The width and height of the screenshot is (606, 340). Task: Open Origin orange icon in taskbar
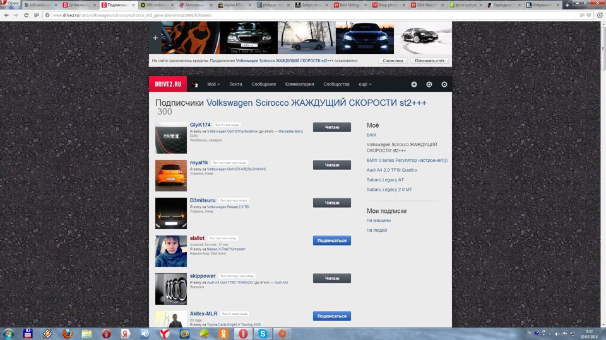pyautogui.click(x=283, y=334)
